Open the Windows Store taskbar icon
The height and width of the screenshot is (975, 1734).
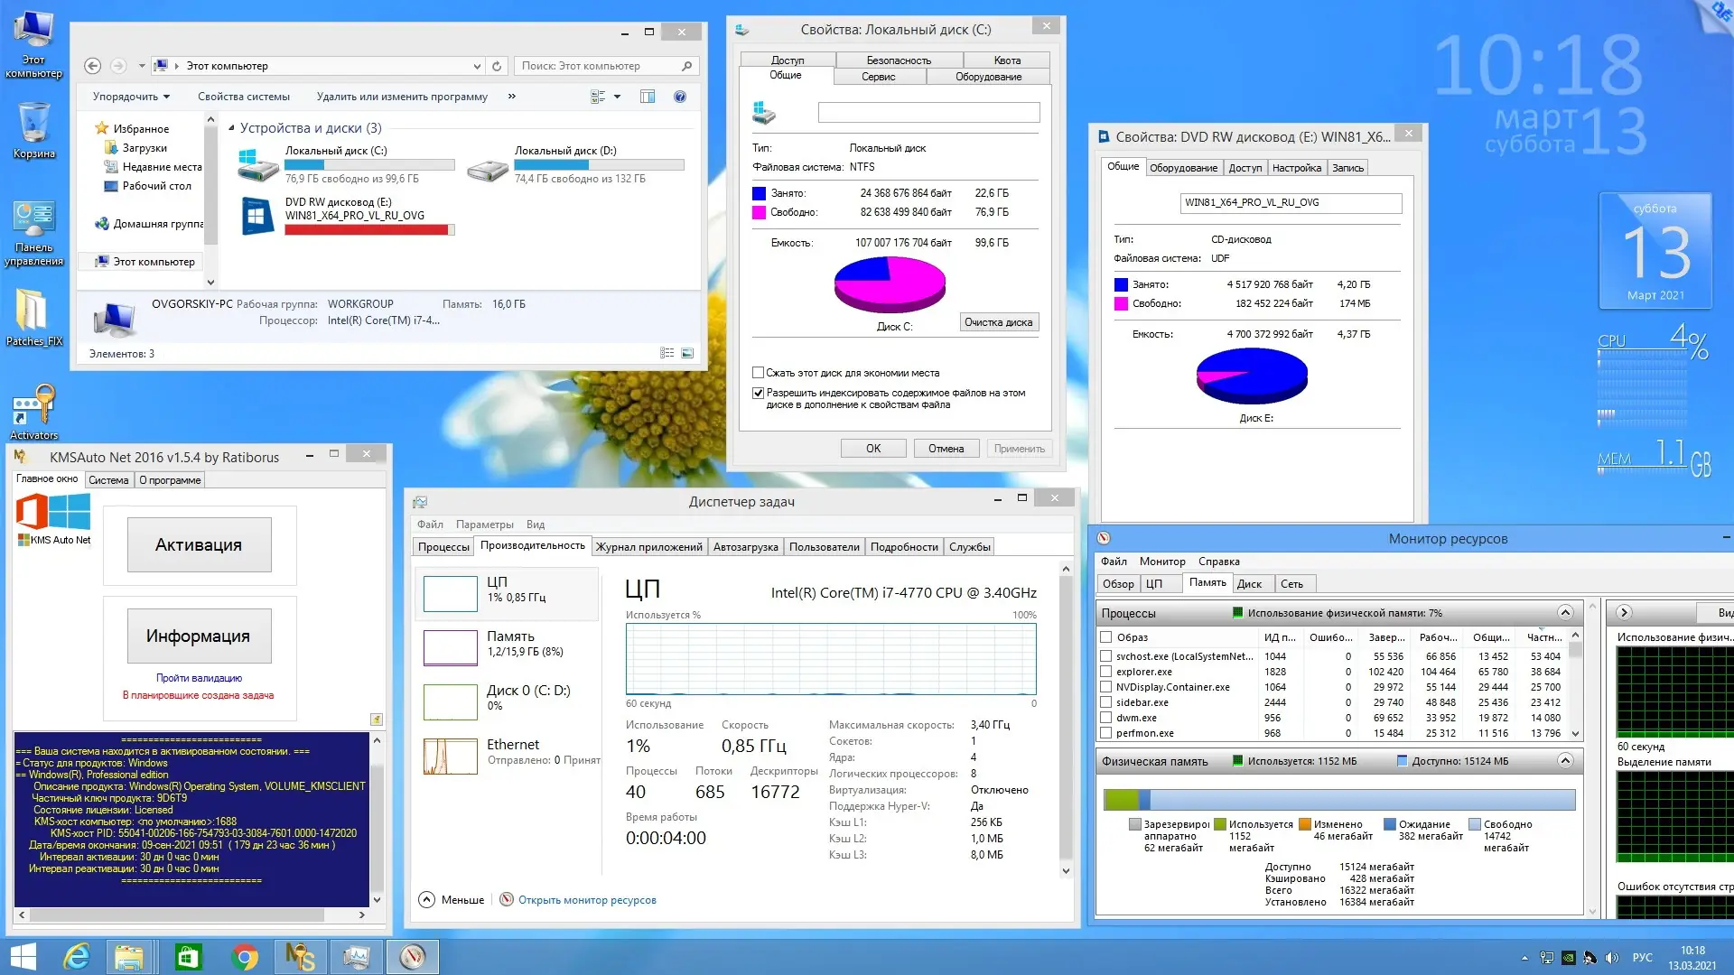click(188, 956)
